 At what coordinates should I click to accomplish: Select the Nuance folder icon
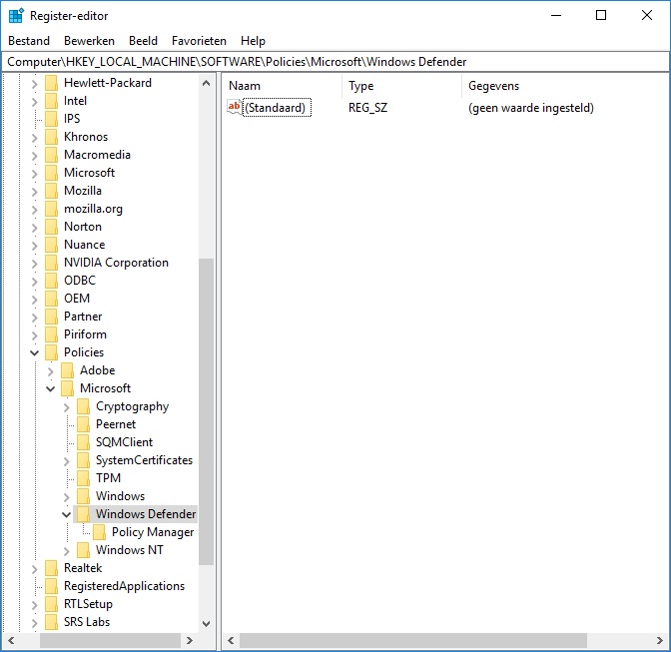tap(51, 245)
